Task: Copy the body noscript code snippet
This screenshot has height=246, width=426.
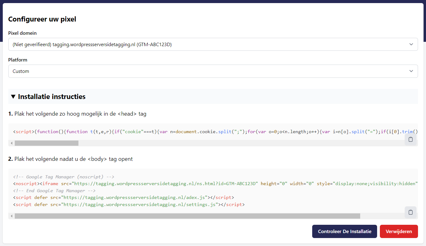Action: tap(410, 212)
